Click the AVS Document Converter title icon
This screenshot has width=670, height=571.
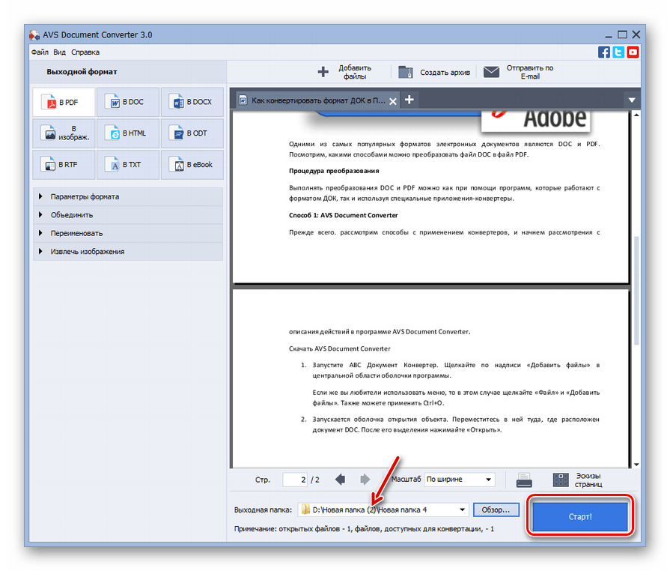pyautogui.click(x=34, y=35)
